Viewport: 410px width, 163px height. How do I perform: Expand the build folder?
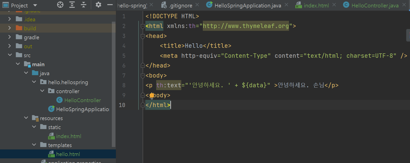click(x=9, y=28)
